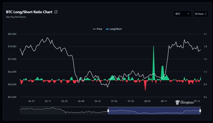Change the 24 hour interval selector
The width and height of the screenshot is (213, 123).
(201, 14)
